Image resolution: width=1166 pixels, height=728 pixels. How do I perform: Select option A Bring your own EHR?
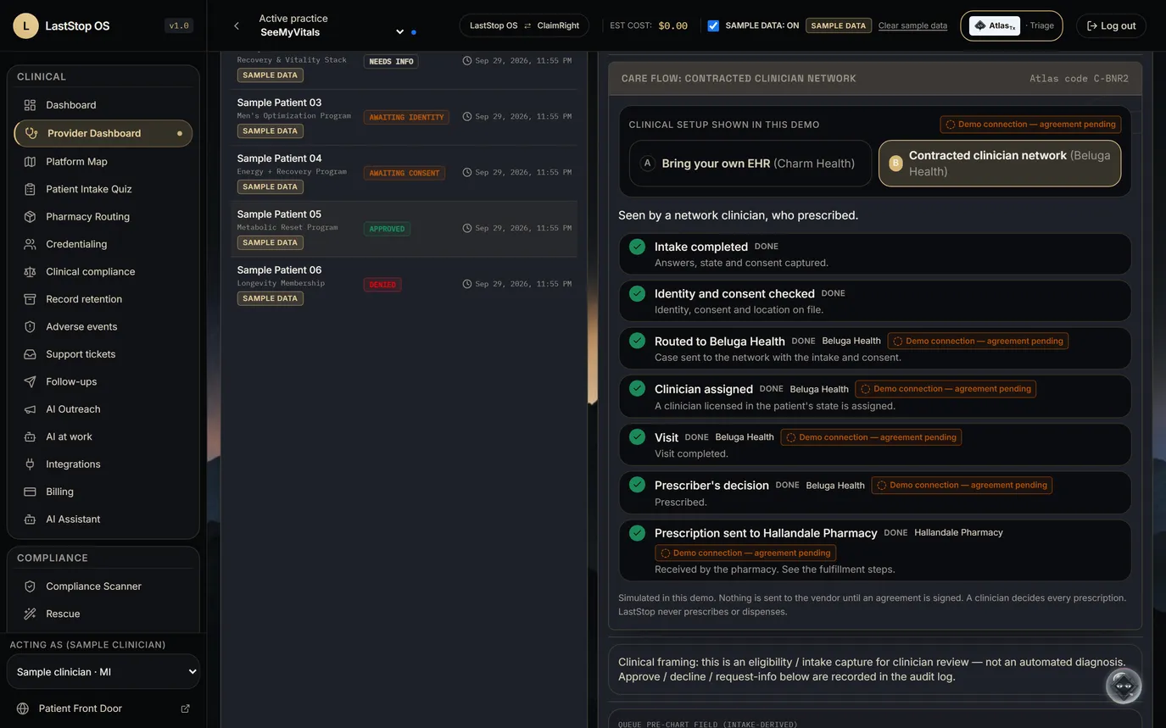point(750,164)
